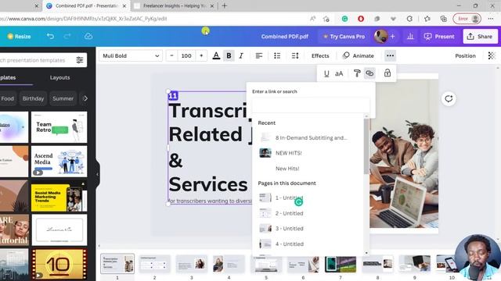Open the insights bar chart icon
This screenshot has height=281, width=501.
coord(410,37)
